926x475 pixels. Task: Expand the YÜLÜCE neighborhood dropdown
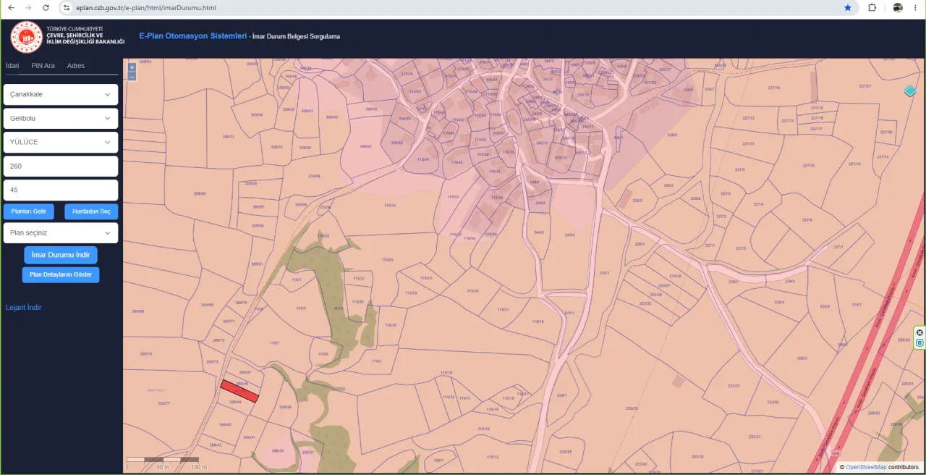(61, 142)
